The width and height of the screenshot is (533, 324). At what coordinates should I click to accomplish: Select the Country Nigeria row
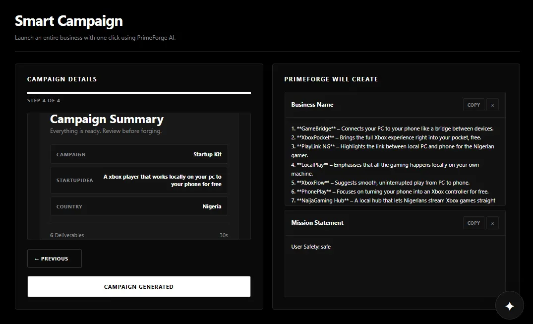139,206
